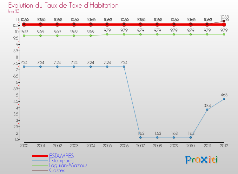Screen dimensions: 238x174
Task: Click the '1.5' y-axis tick label
Action: (17, 139)
